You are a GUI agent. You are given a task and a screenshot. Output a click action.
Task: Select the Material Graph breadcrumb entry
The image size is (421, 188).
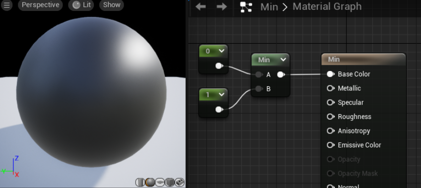tap(327, 7)
